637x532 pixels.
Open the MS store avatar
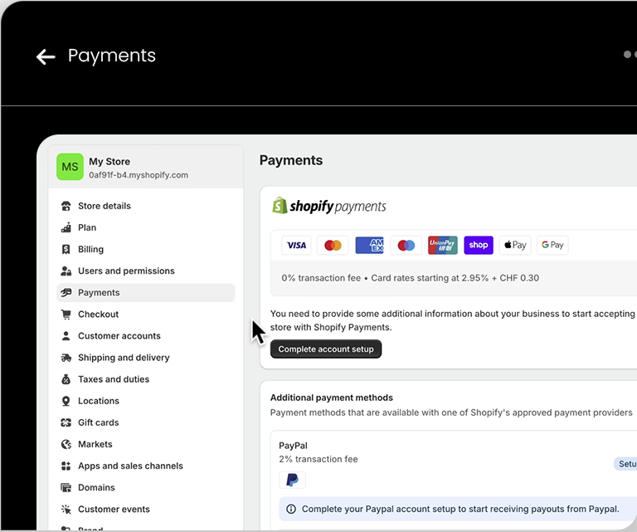pos(70,167)
